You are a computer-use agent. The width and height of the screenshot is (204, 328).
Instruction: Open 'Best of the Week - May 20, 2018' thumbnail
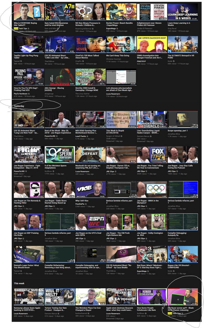click(x=60, y=119)
